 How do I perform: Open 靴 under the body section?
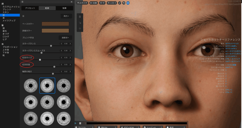click(4, 55)
